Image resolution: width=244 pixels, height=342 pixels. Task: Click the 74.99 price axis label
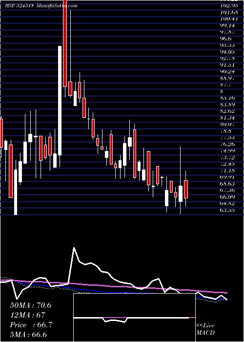[227, 150]
